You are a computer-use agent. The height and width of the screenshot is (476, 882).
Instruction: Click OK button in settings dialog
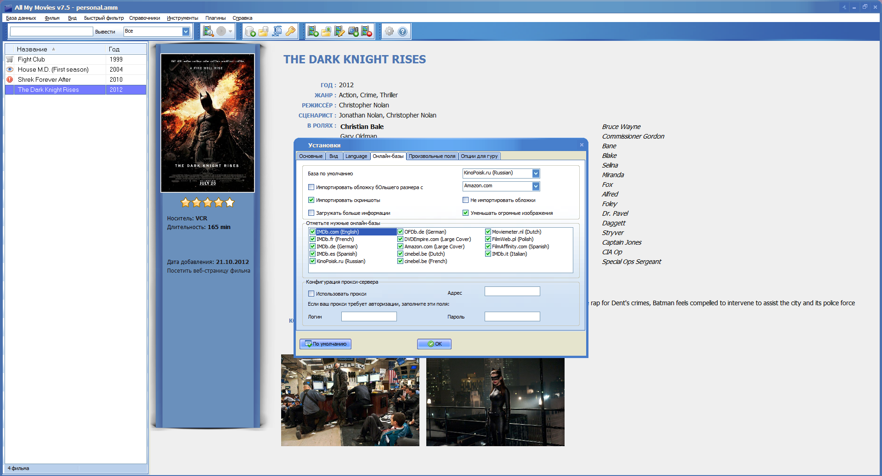[434, 344]
